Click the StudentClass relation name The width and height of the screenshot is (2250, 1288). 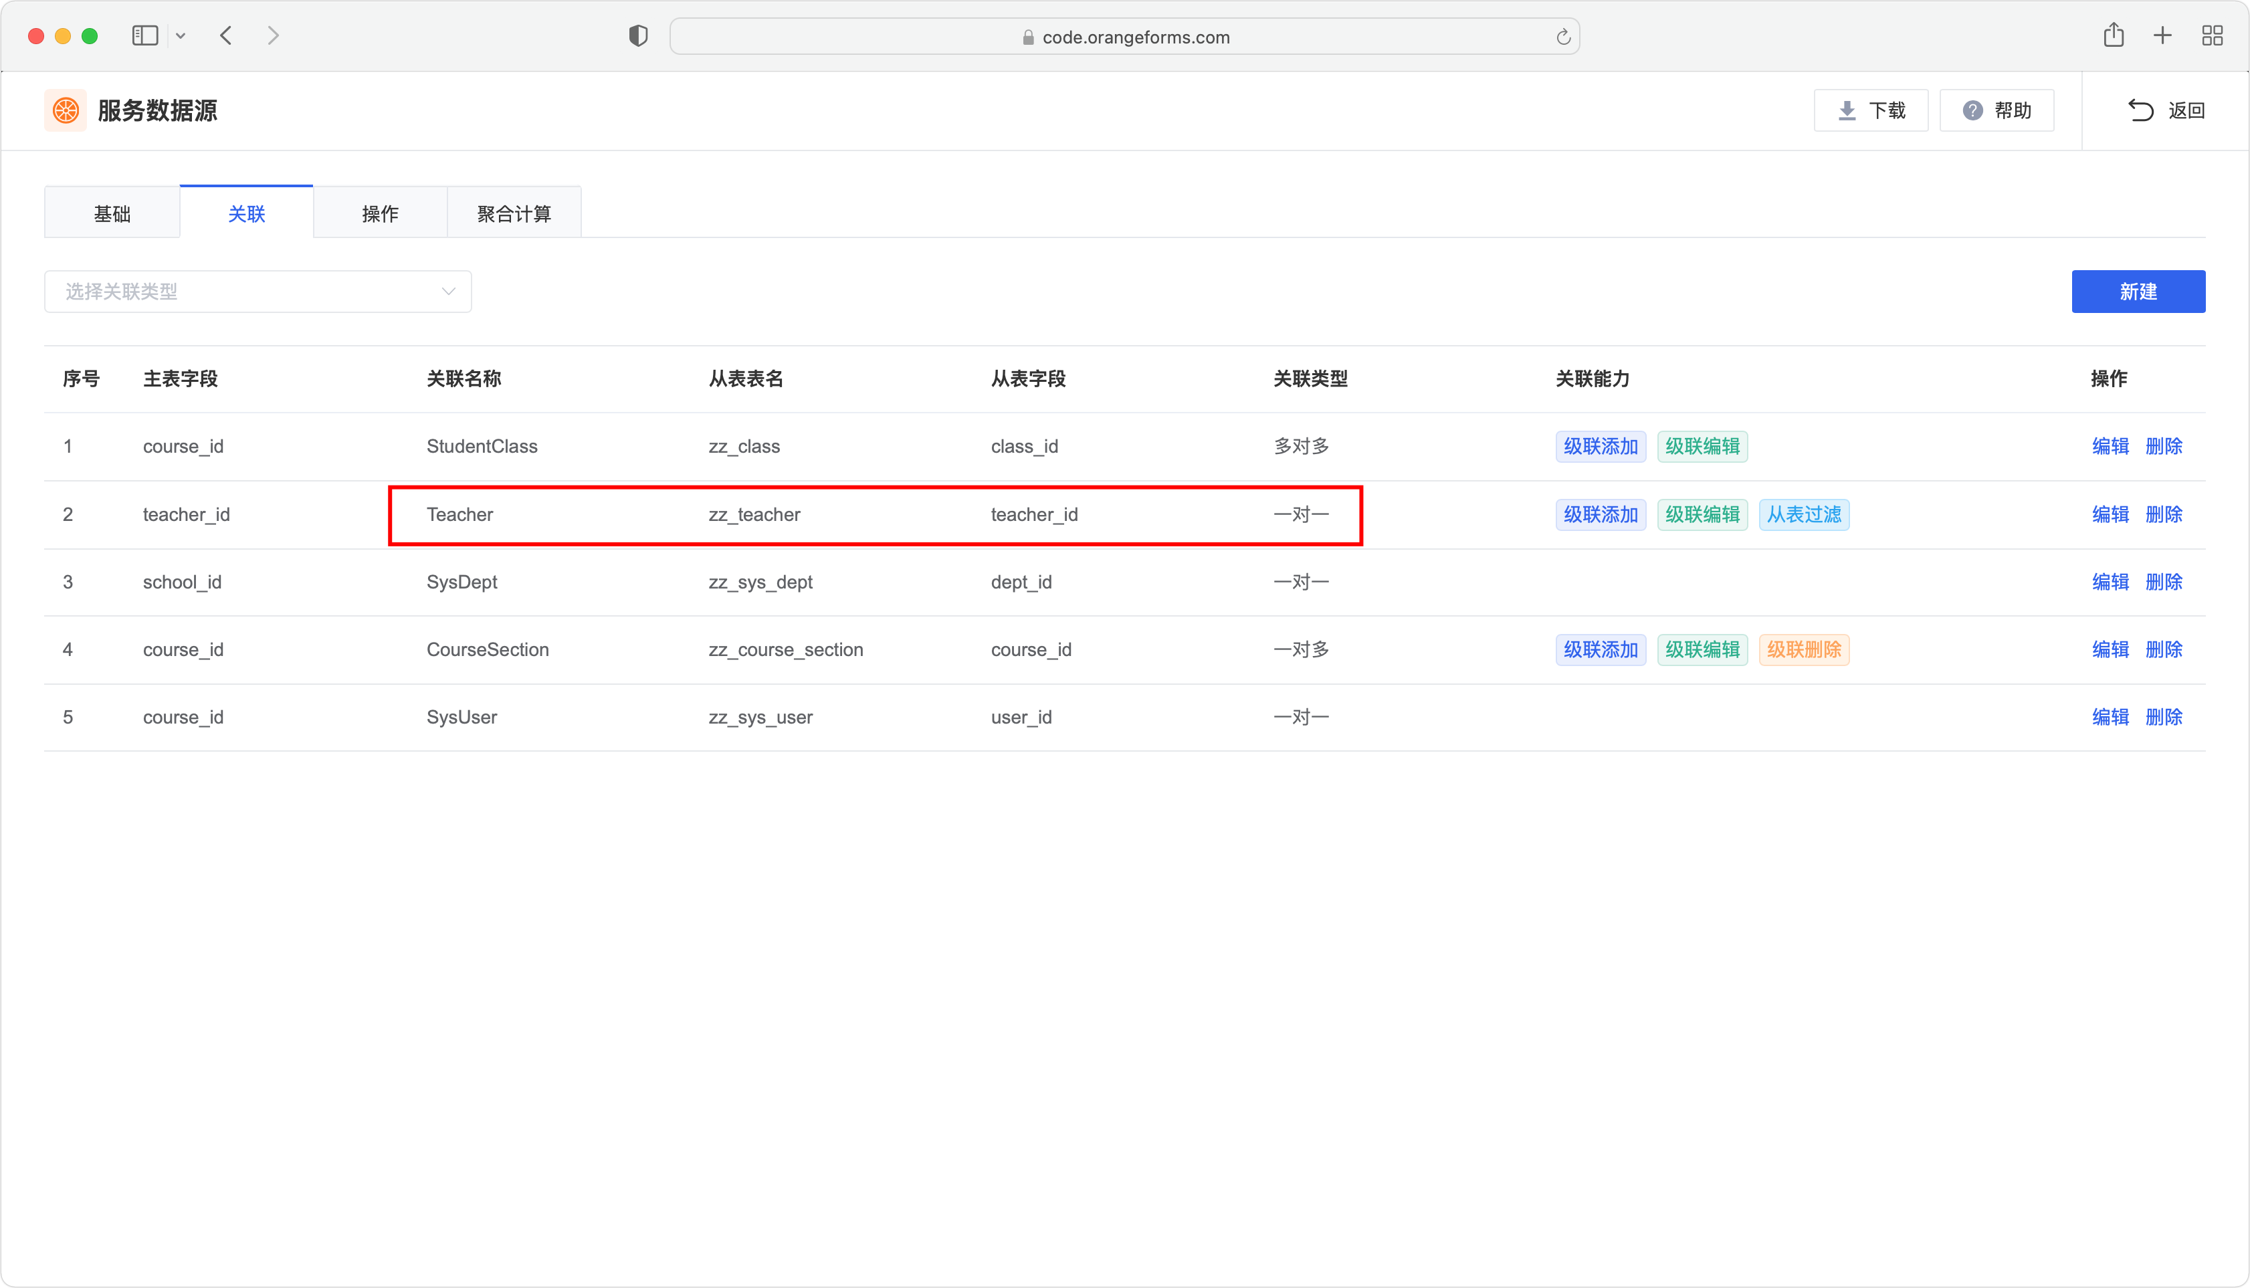click(482, 446)
